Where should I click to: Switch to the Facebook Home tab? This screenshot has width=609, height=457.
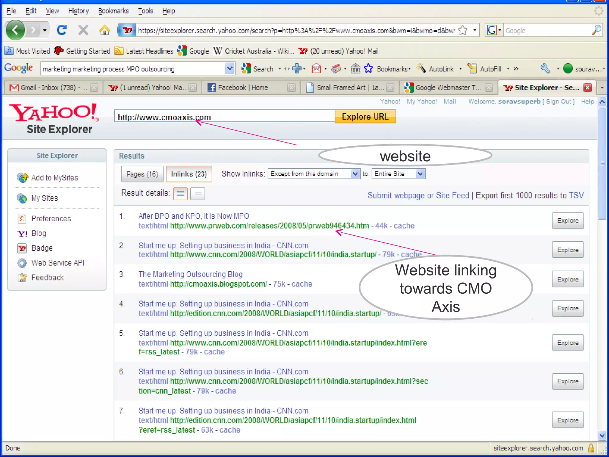click(251, 87)
